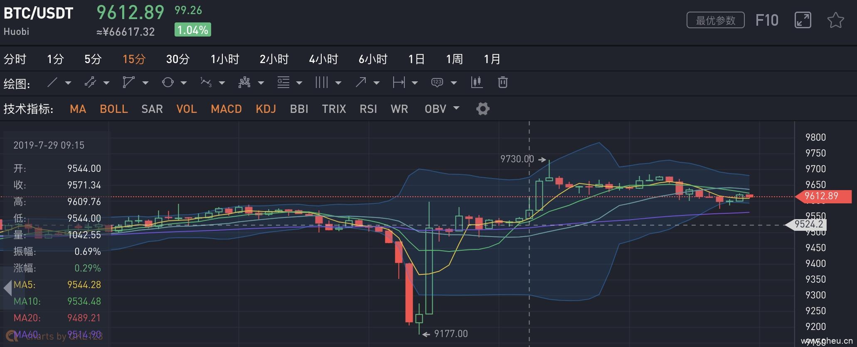Switch to 5分 timeframe
Screen dimensions: 857x347
coord(93,59)
